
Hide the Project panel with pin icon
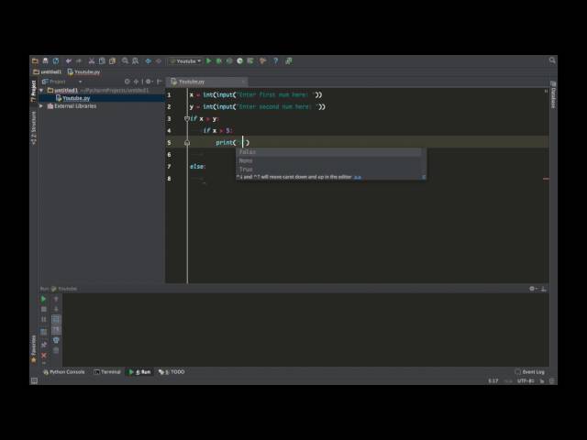point(159,82)
